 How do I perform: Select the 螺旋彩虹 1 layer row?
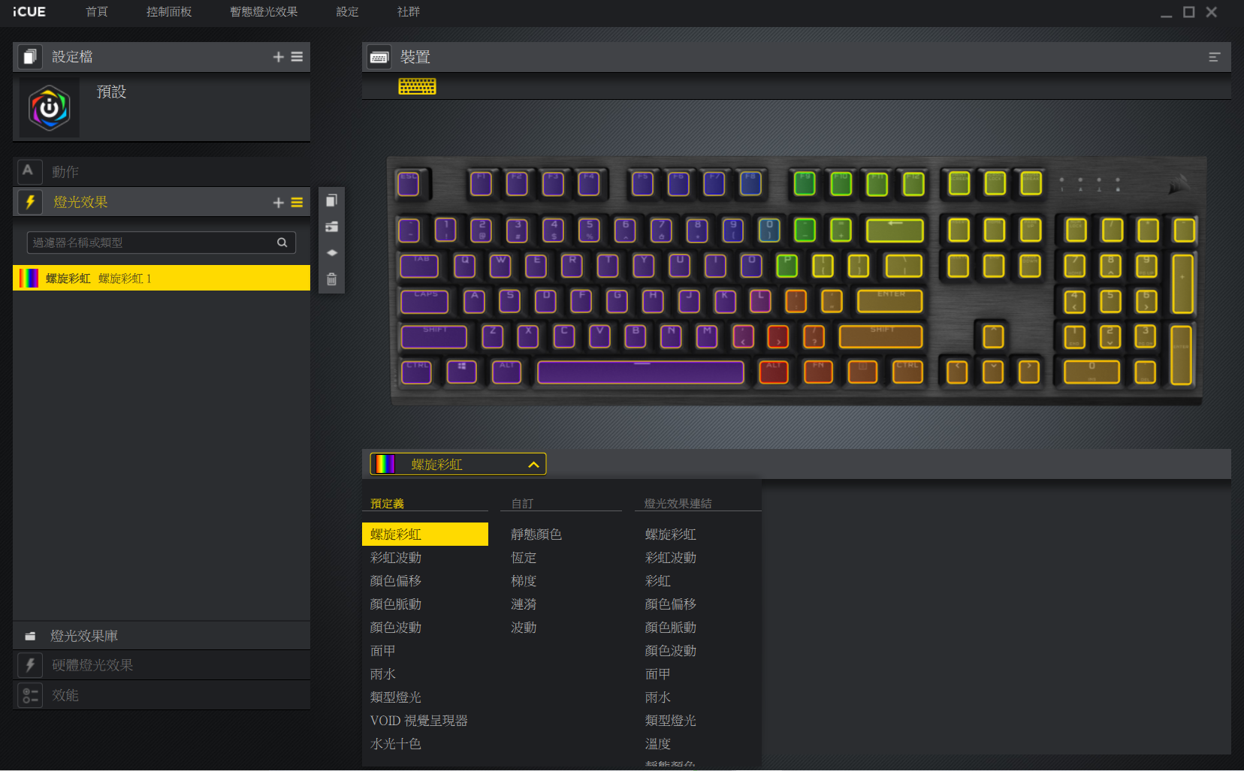pos(162,278)
